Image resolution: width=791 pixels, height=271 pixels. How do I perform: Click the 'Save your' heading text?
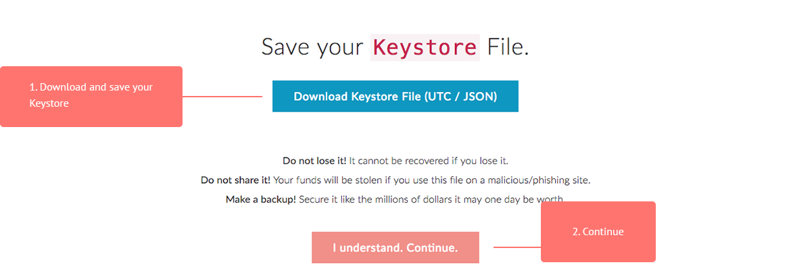[x=312, y=47]
